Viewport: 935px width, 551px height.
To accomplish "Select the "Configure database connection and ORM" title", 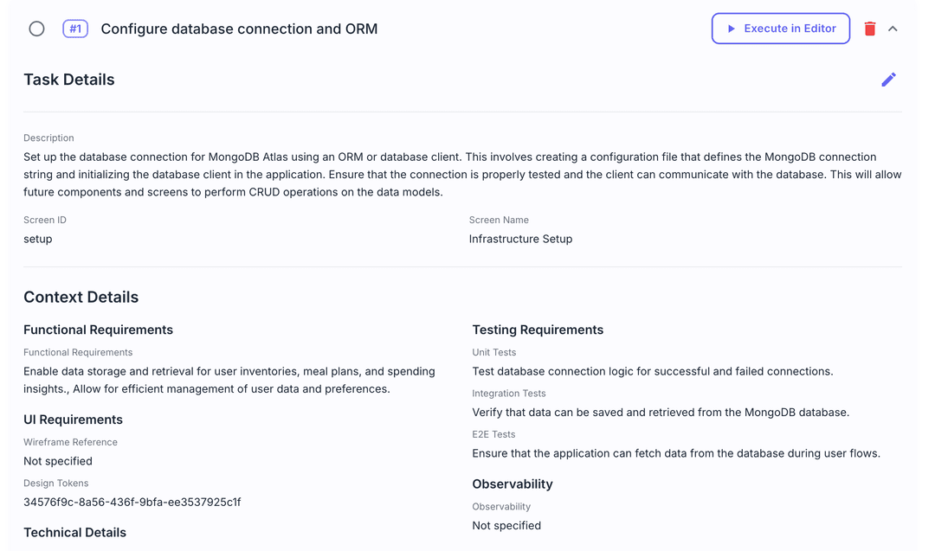I will click(239, 29).
